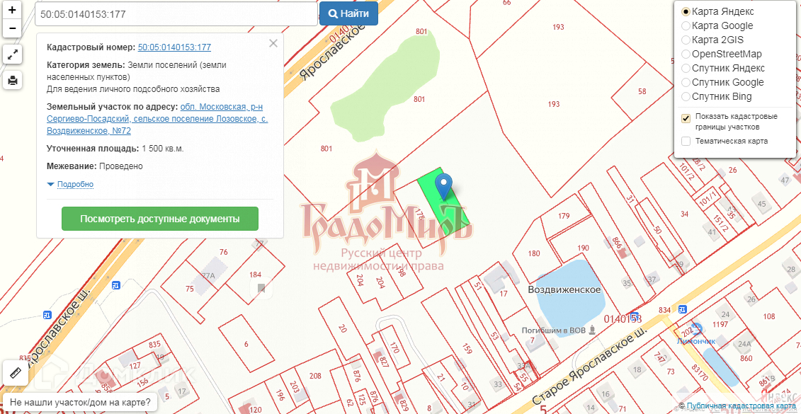801x414 pixels.
Task: Click the Найти search button
Action: (x=349, y=13)
